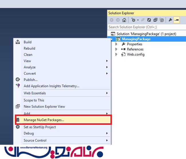The width and height of the screenshot is (186, 159).
Task: Open the dropdown arrow beside Pending Changes Filter
Action: click(138, 20)
